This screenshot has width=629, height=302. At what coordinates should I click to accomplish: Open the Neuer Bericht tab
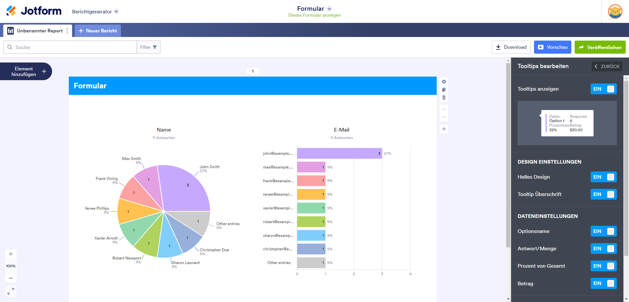coord(98,31)
